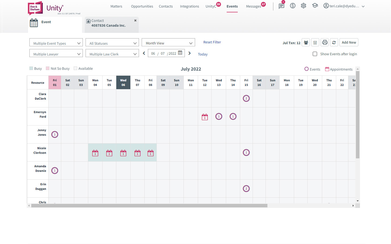Screen dimensions: 391x244
Task: Open the Multiple Event Types dropdown
Action: (56, 42)
